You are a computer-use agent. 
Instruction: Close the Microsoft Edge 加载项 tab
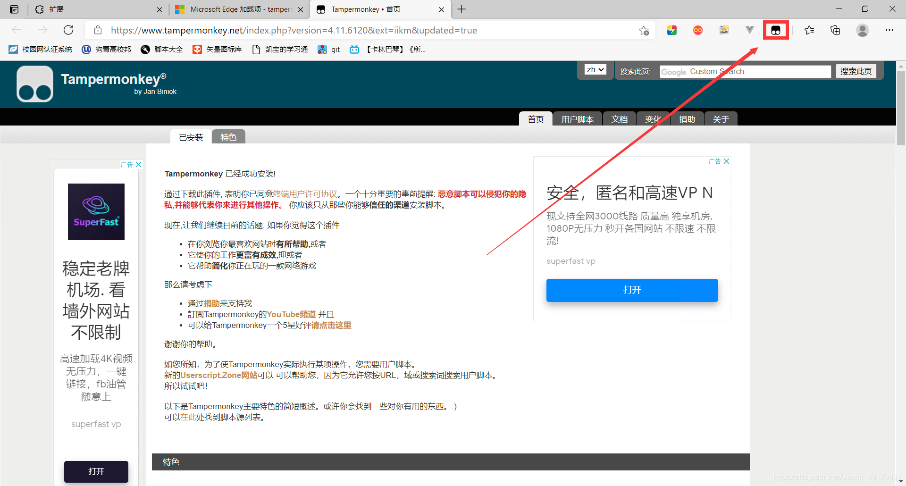tap(301, 9)
